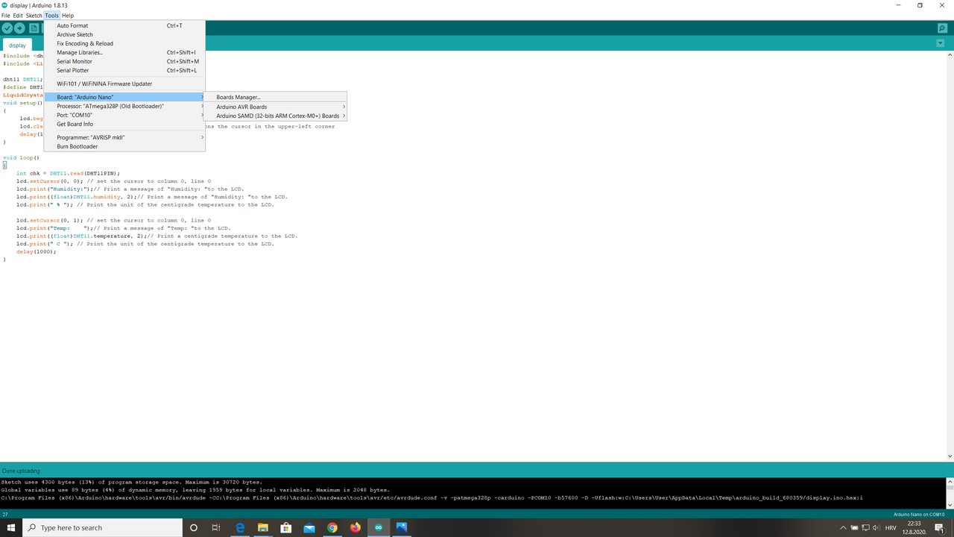Open the File menu
The image size is (954, 537).
click(x=6, y=16)
